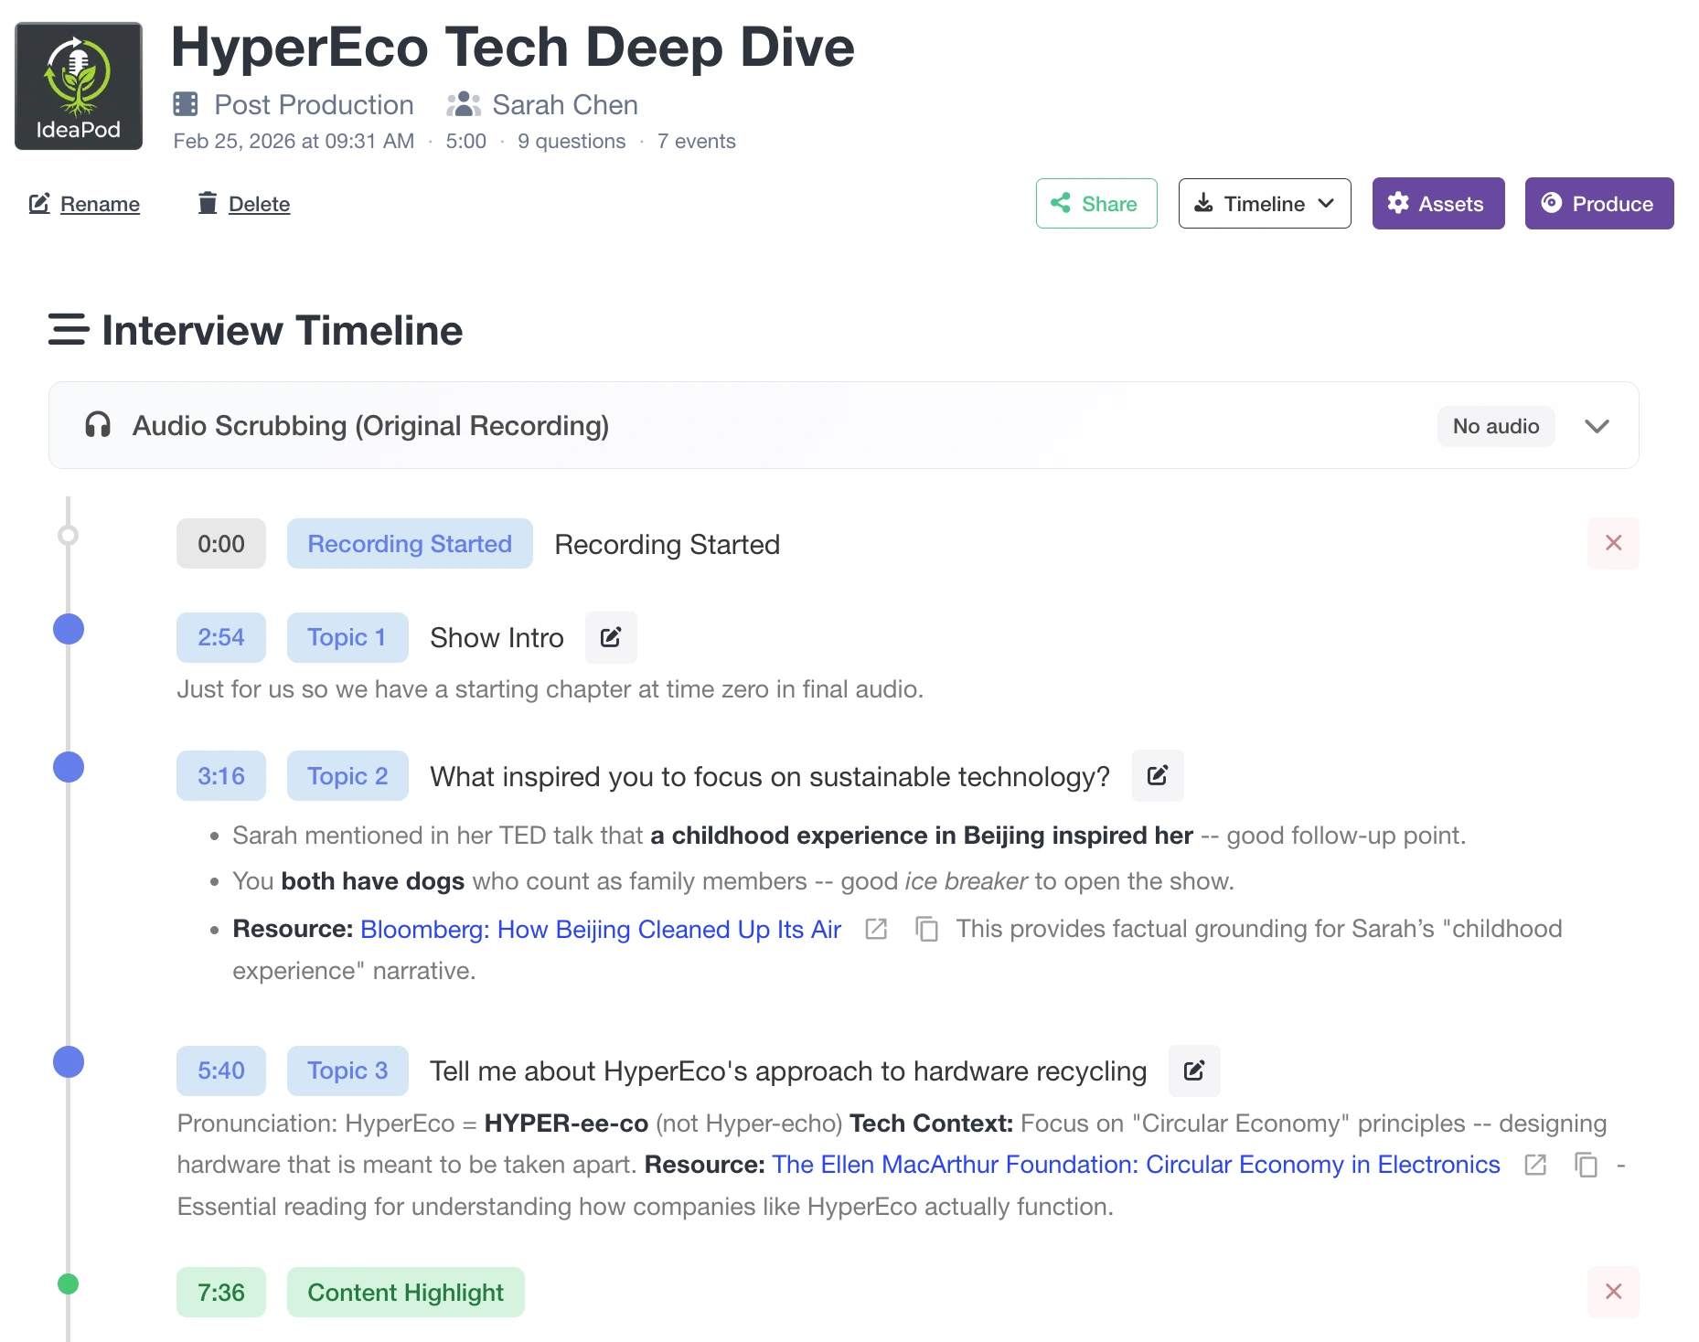Viewport: 1699px width, 1342px height.
Task: Click the IdeaPod logo thumbnail
Action: [x=79, y=86]
